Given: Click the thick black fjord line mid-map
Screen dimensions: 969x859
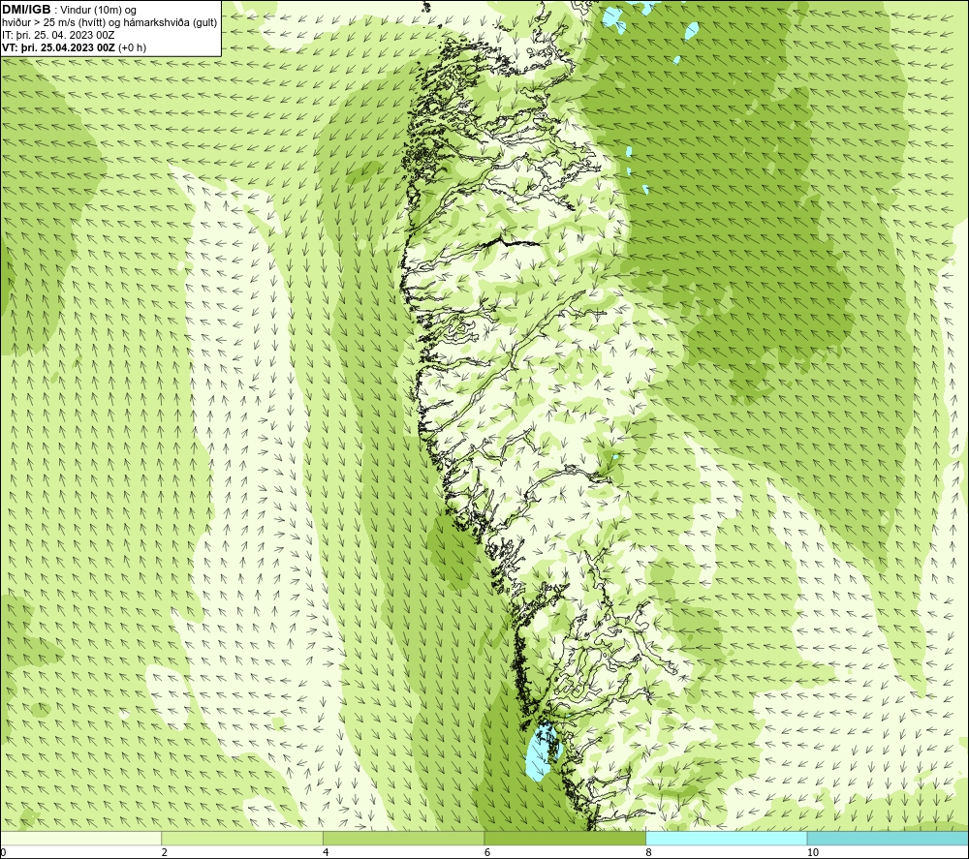Looking at the screenshot, I should point(511,241).
